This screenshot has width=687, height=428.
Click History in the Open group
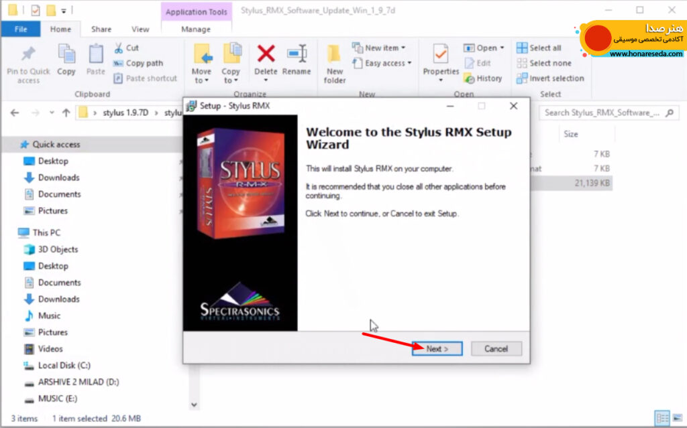click(483, 79)
